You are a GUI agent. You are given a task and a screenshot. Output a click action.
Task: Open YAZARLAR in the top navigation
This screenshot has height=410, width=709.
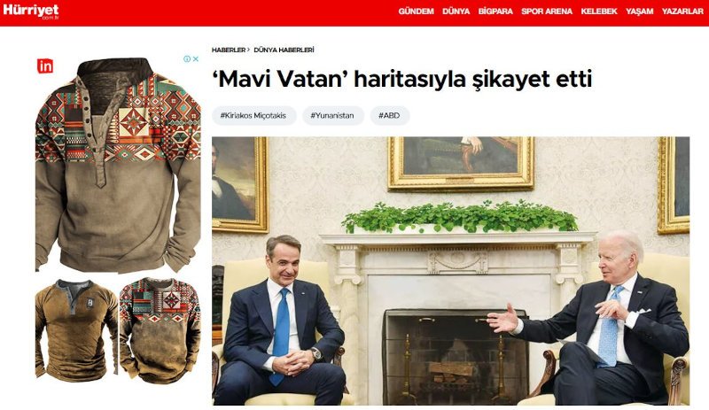(x=682, y=12)
